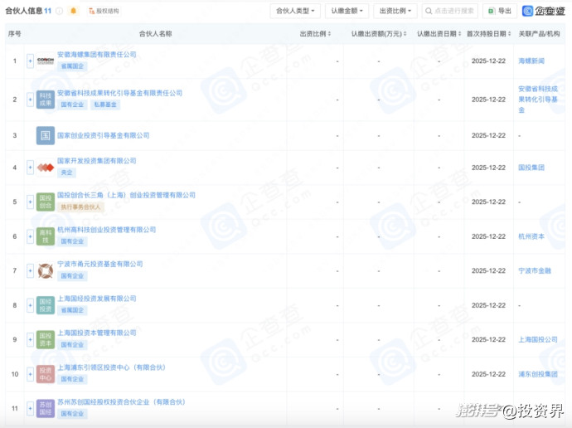
Task: Open the 出资比例 dropdown filter
Action: pos(395,11)
